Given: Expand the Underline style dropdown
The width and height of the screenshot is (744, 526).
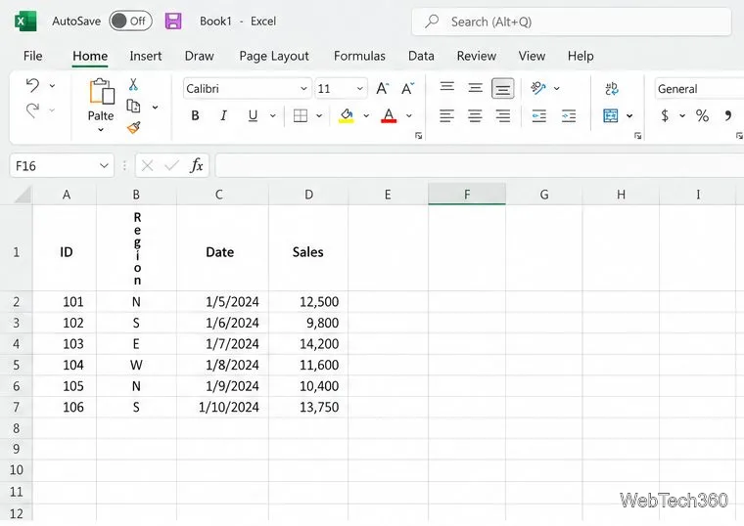Looking at the screenshot, I should 273,115.
